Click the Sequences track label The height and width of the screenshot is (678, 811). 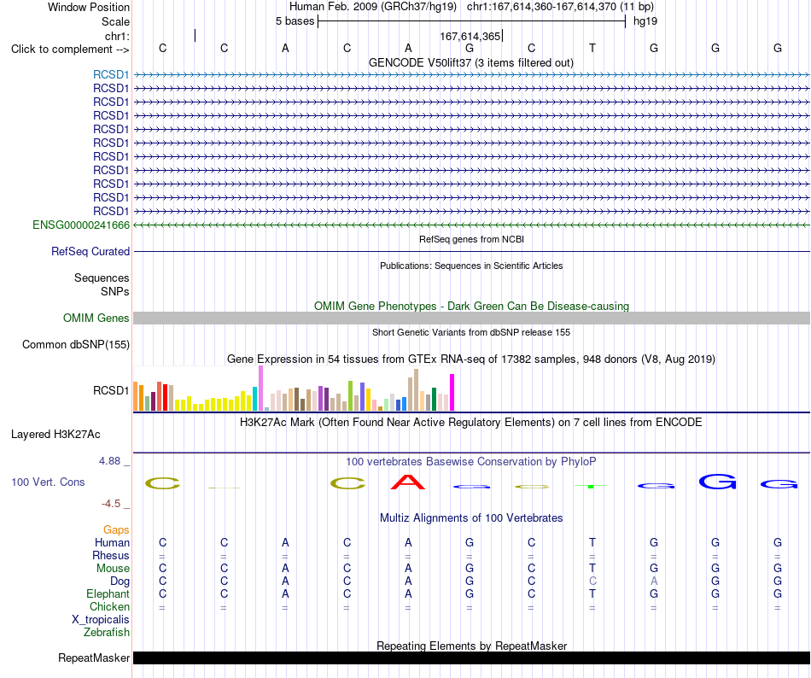[102, 278]
